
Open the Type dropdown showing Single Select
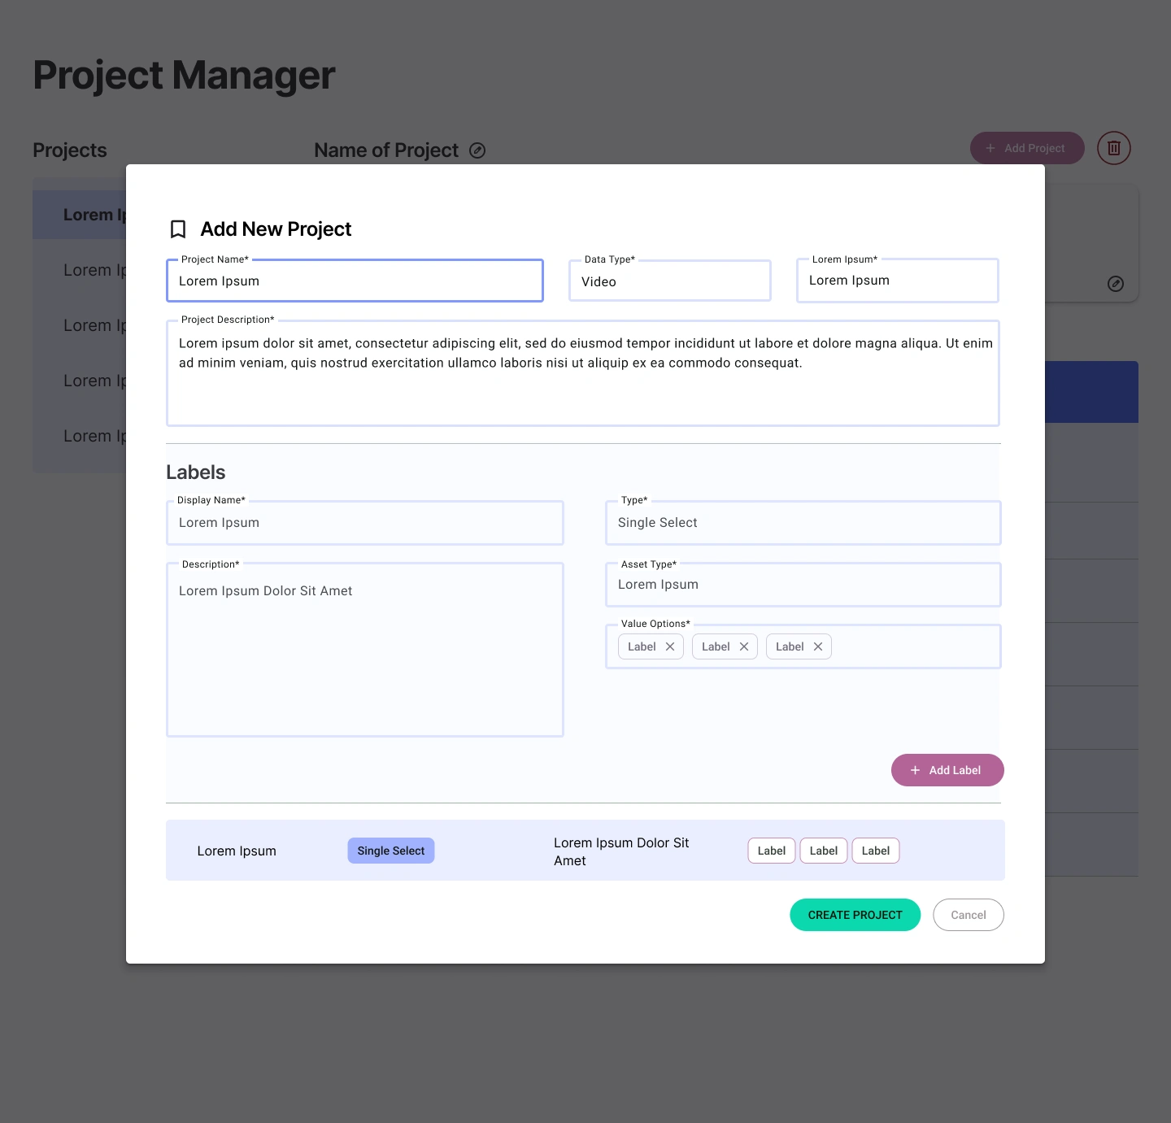(803, 523)
